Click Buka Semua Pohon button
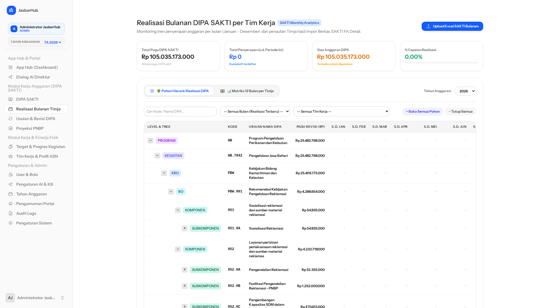Screen dimensions: 547x308 [423, 112]
